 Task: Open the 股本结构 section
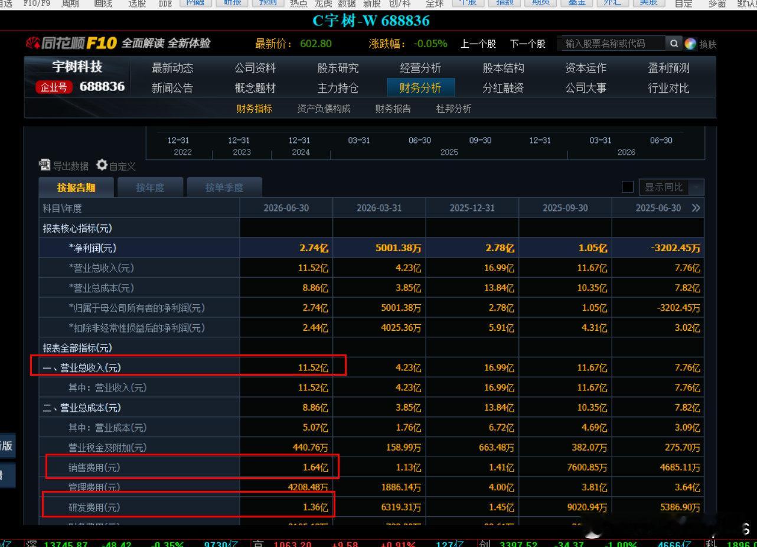(503, 68)
